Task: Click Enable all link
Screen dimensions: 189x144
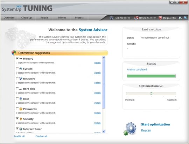Action: pos(19,136)
